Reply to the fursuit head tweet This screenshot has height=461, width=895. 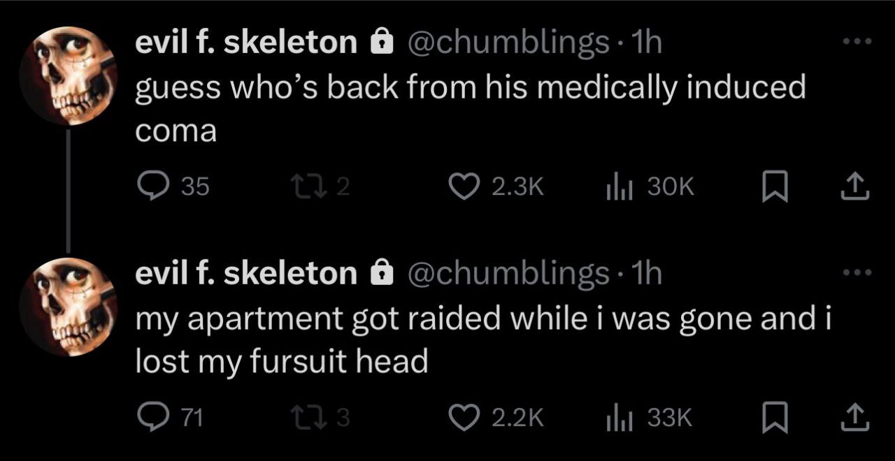pyautogui.click(x=150, y=417)
